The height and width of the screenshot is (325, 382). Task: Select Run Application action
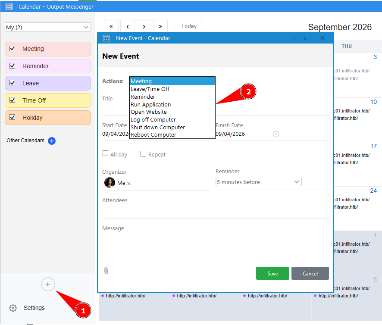coord(172,104)
